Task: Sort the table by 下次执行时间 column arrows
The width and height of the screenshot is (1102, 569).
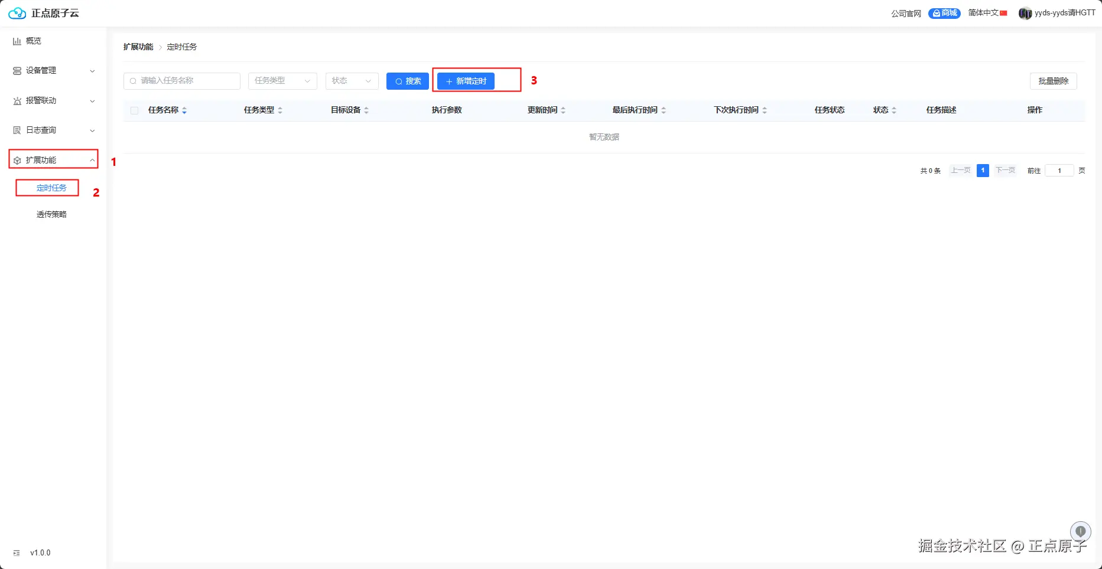Action: 765,110
